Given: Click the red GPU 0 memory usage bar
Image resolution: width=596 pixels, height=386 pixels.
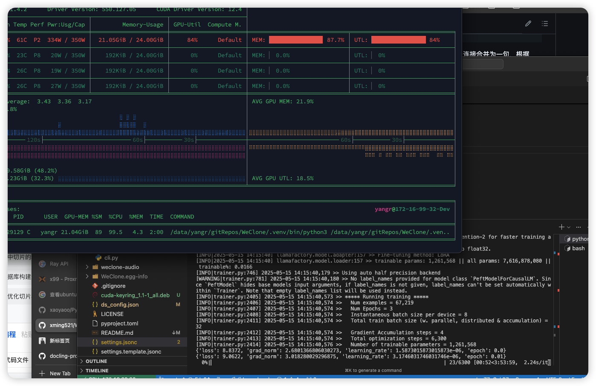Looking at the screenshot, I should coord(296,40).
